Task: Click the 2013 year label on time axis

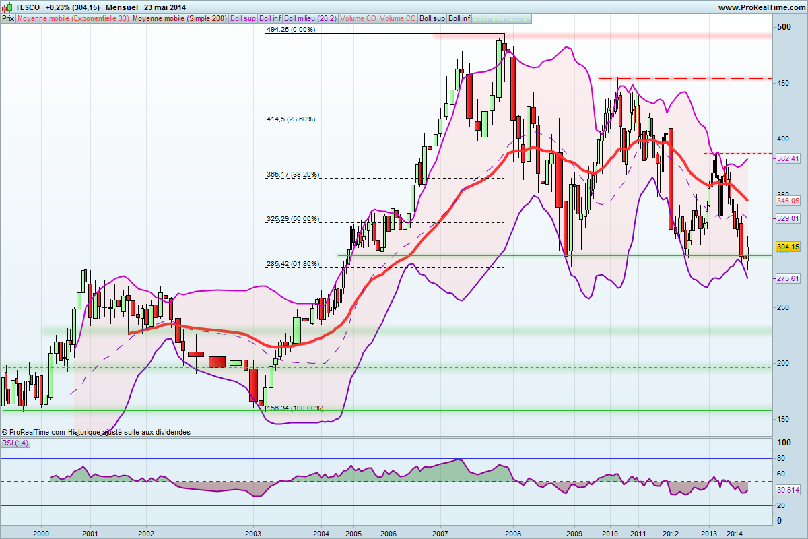Action: point(709,532)
